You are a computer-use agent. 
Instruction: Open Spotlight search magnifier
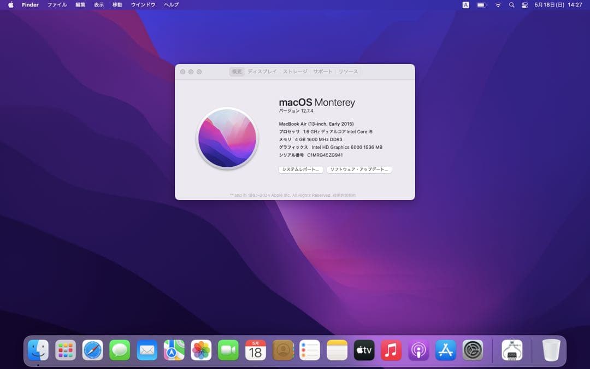(511, 5)
